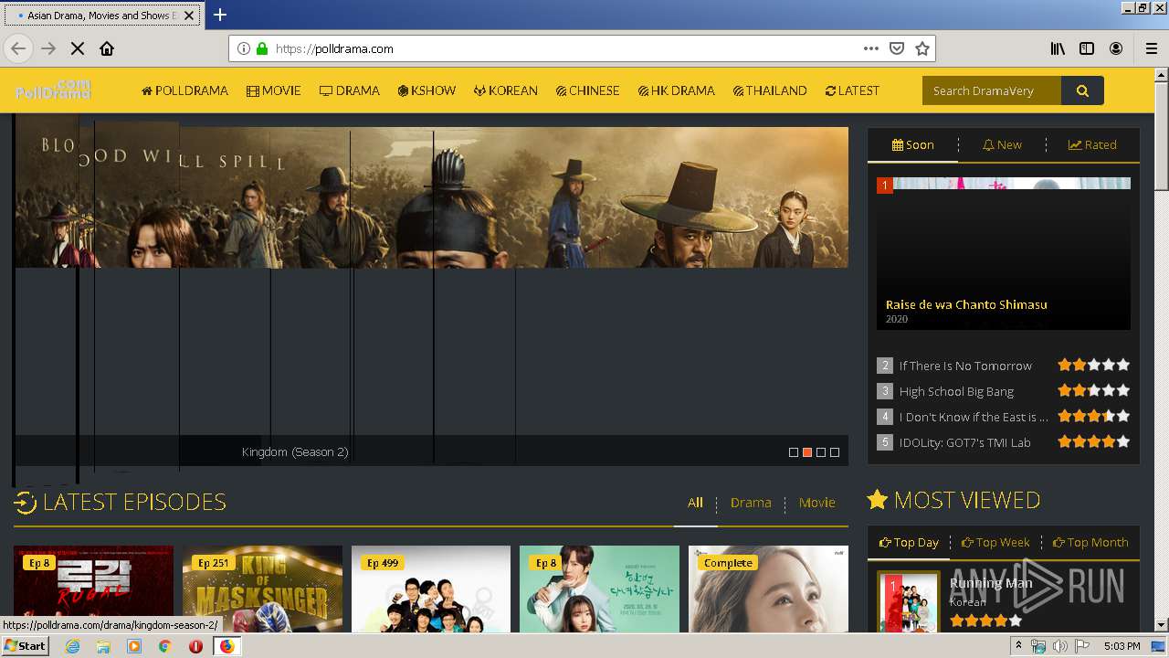
Task: Open the LATEST menu item
Action: coord(852,90)
